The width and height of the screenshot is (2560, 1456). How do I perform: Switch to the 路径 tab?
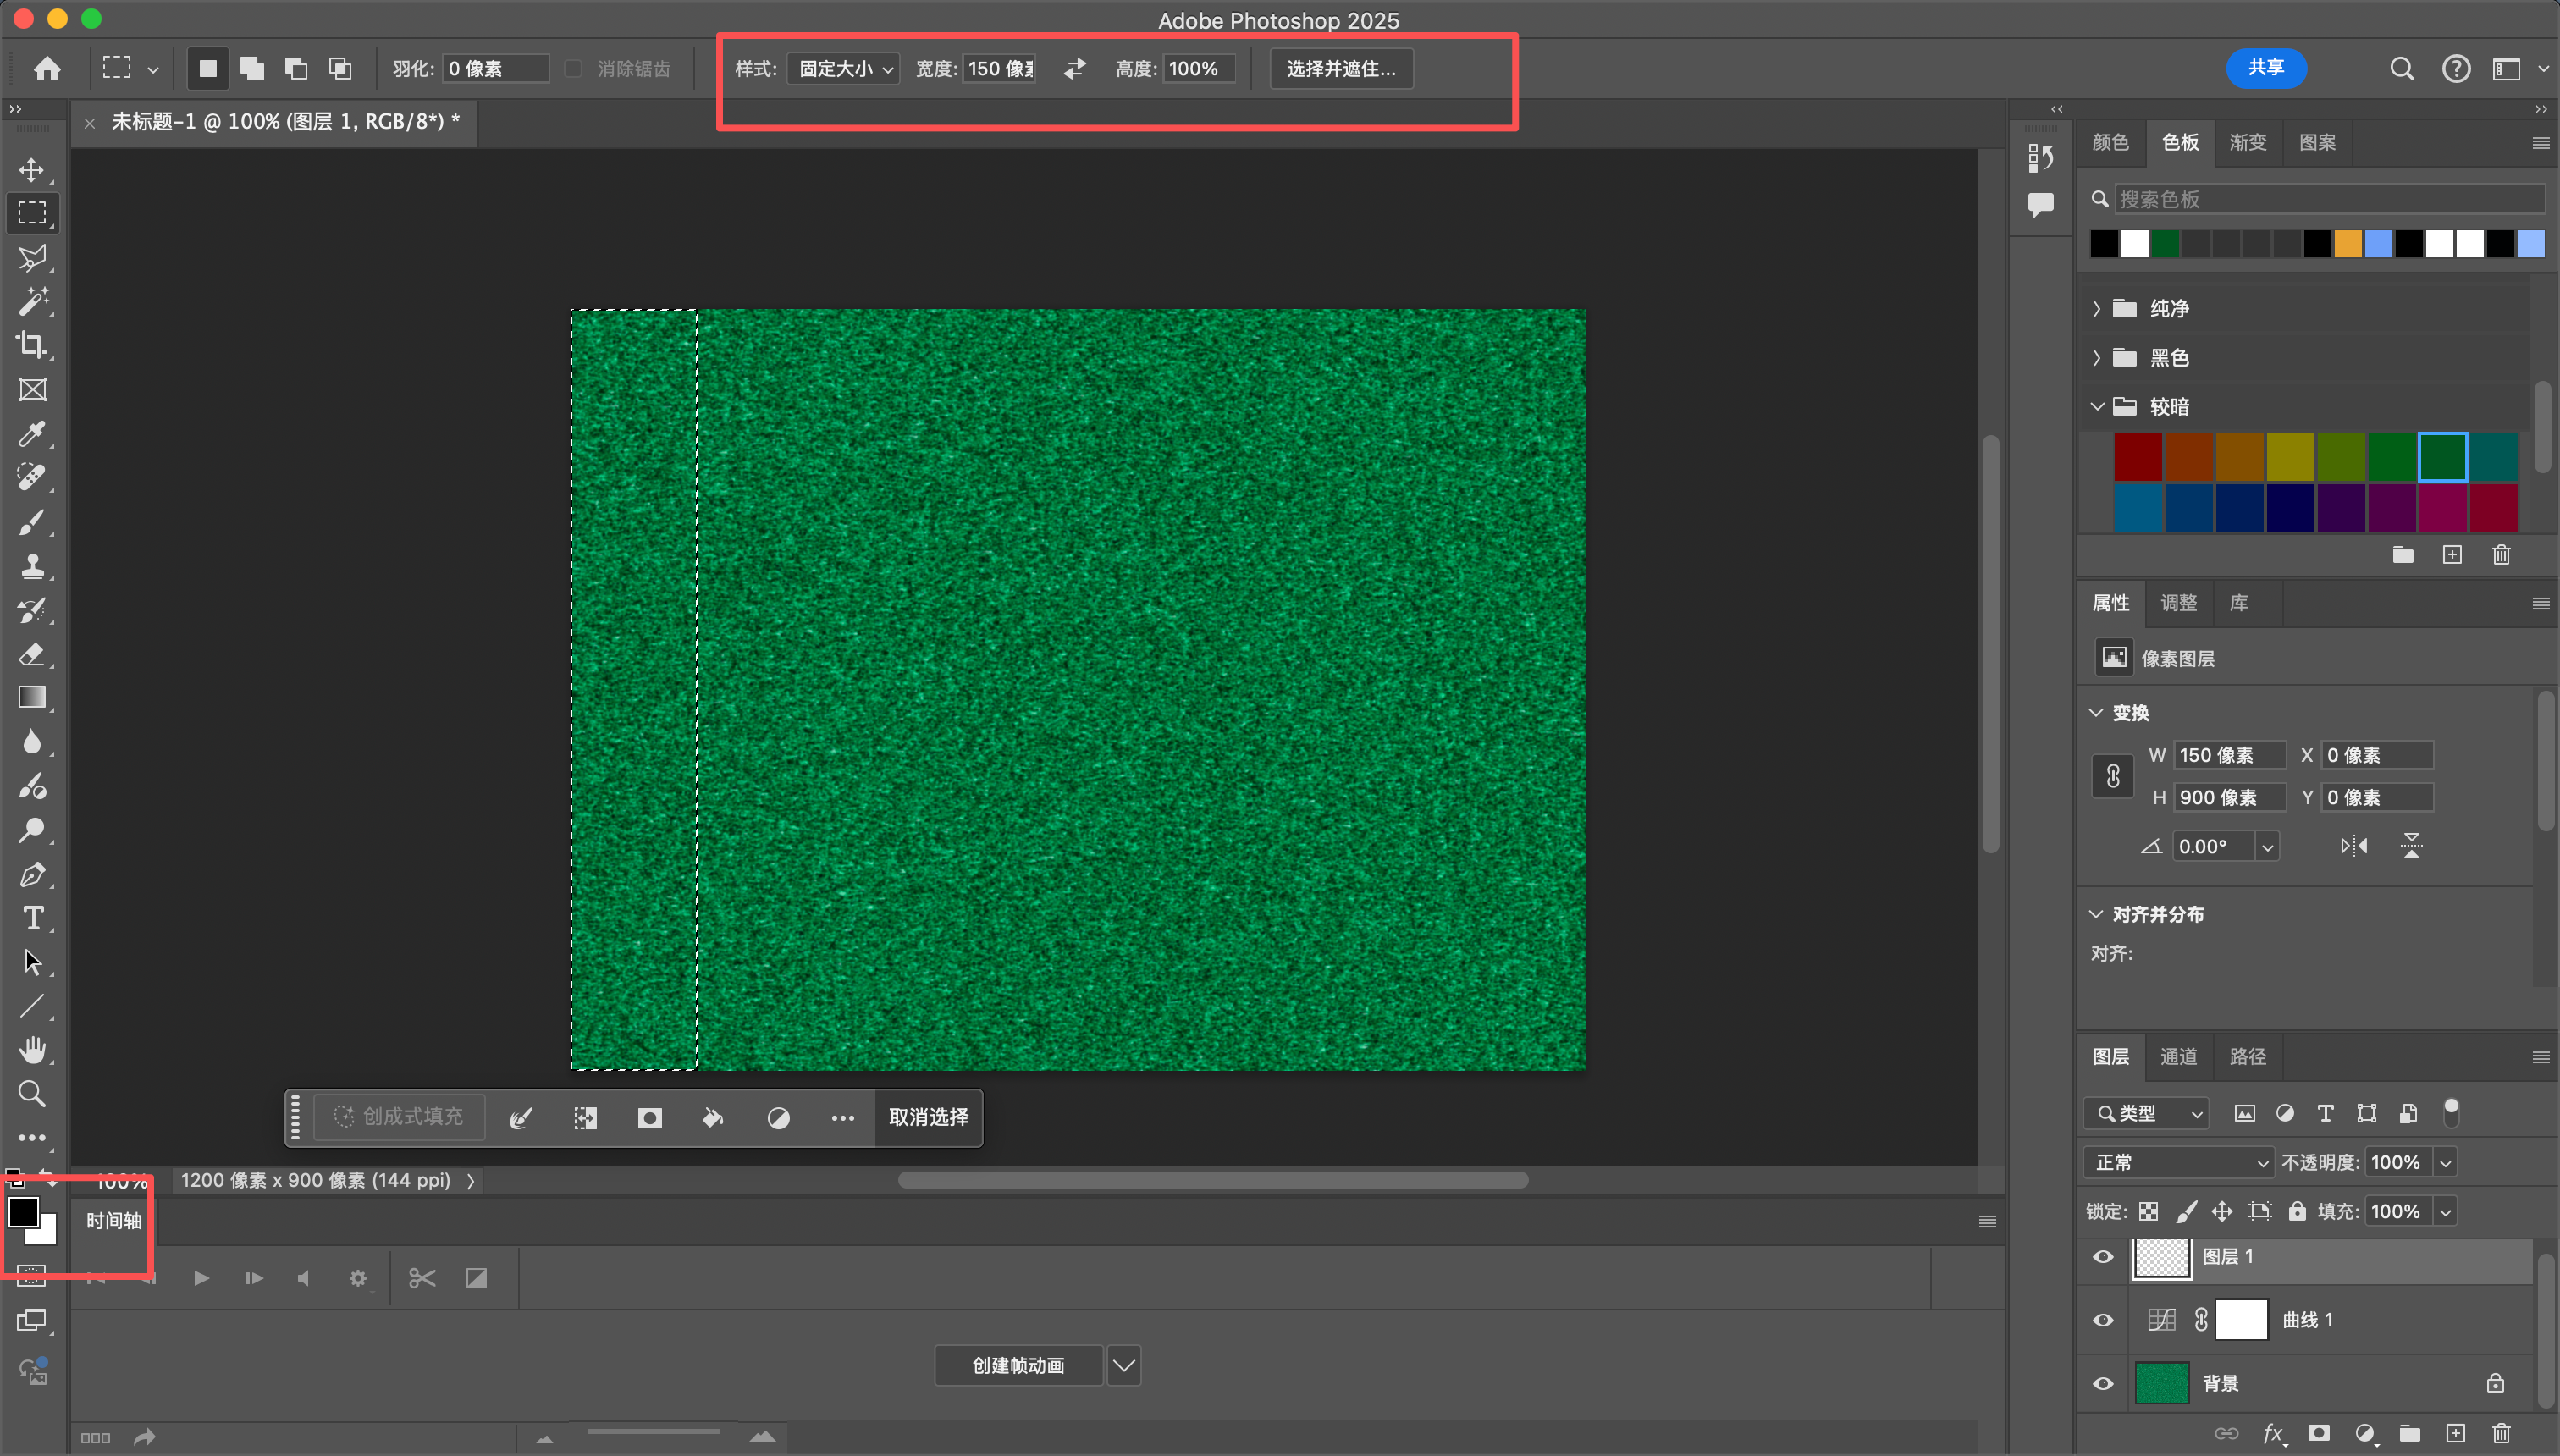coord(2247,1056)
